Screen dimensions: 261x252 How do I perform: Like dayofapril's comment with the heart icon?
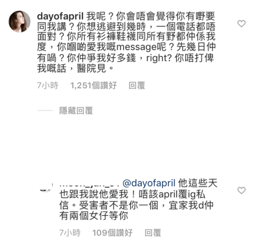point(241,24)
